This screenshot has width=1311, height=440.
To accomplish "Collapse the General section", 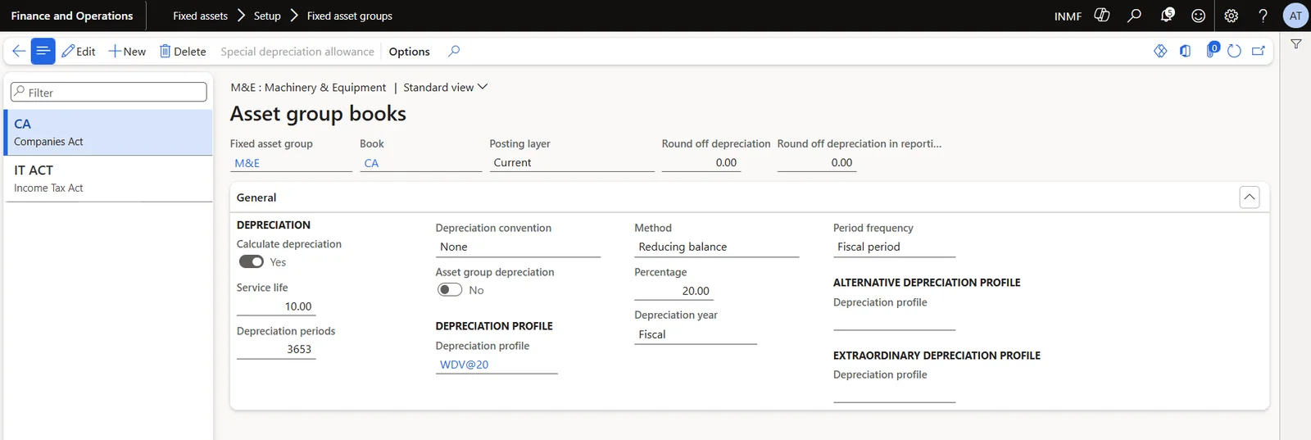I will [1249, 197].
